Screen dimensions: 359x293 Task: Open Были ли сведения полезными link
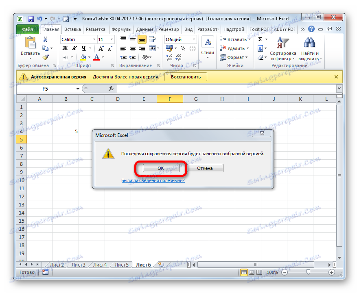pyautogui.click(x=153, y=180)
